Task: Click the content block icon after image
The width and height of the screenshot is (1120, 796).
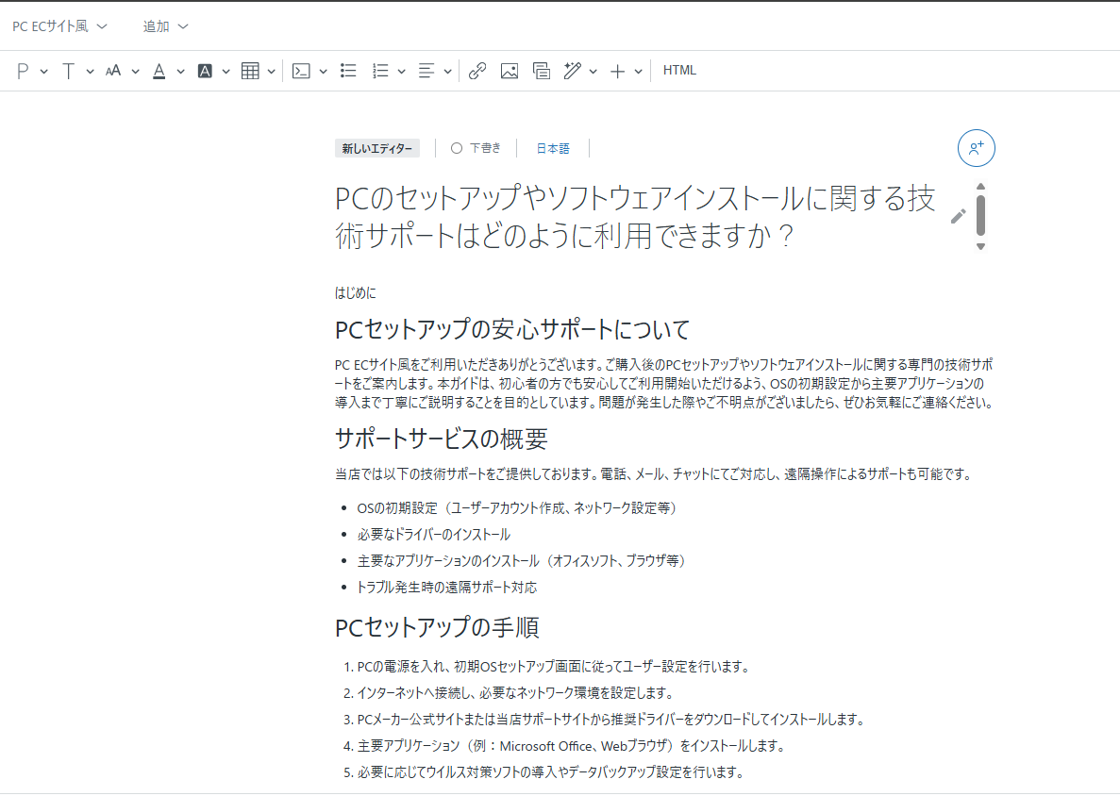Action: [541, 71]
